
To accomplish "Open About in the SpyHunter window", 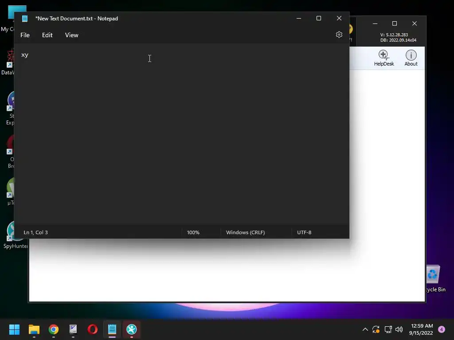I will tap(411, 58).
